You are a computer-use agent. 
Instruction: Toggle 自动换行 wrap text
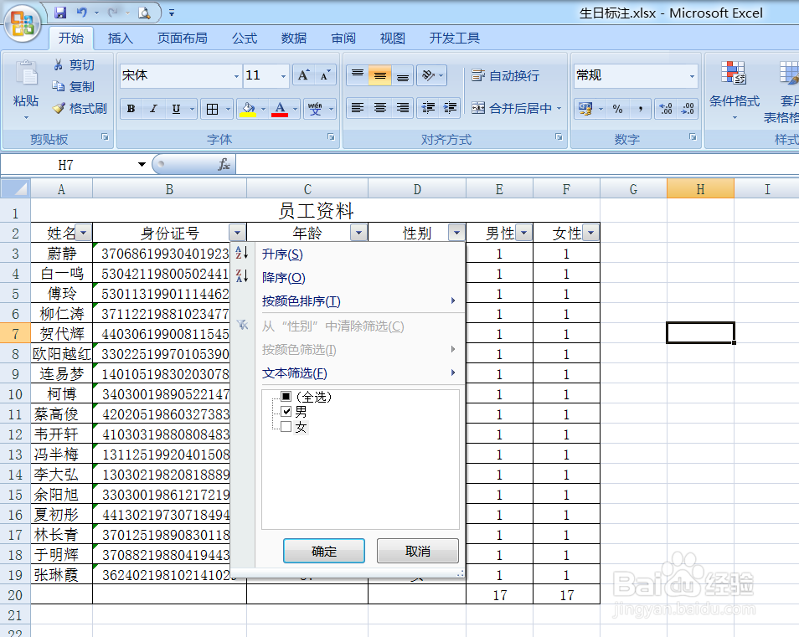[506, 76]
